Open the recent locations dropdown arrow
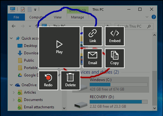This screenshot has height=116, width=163. [x=30, y=26]
